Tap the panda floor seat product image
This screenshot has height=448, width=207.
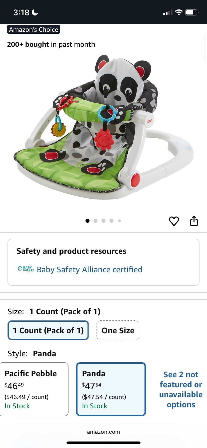click(x=103, y=127)
